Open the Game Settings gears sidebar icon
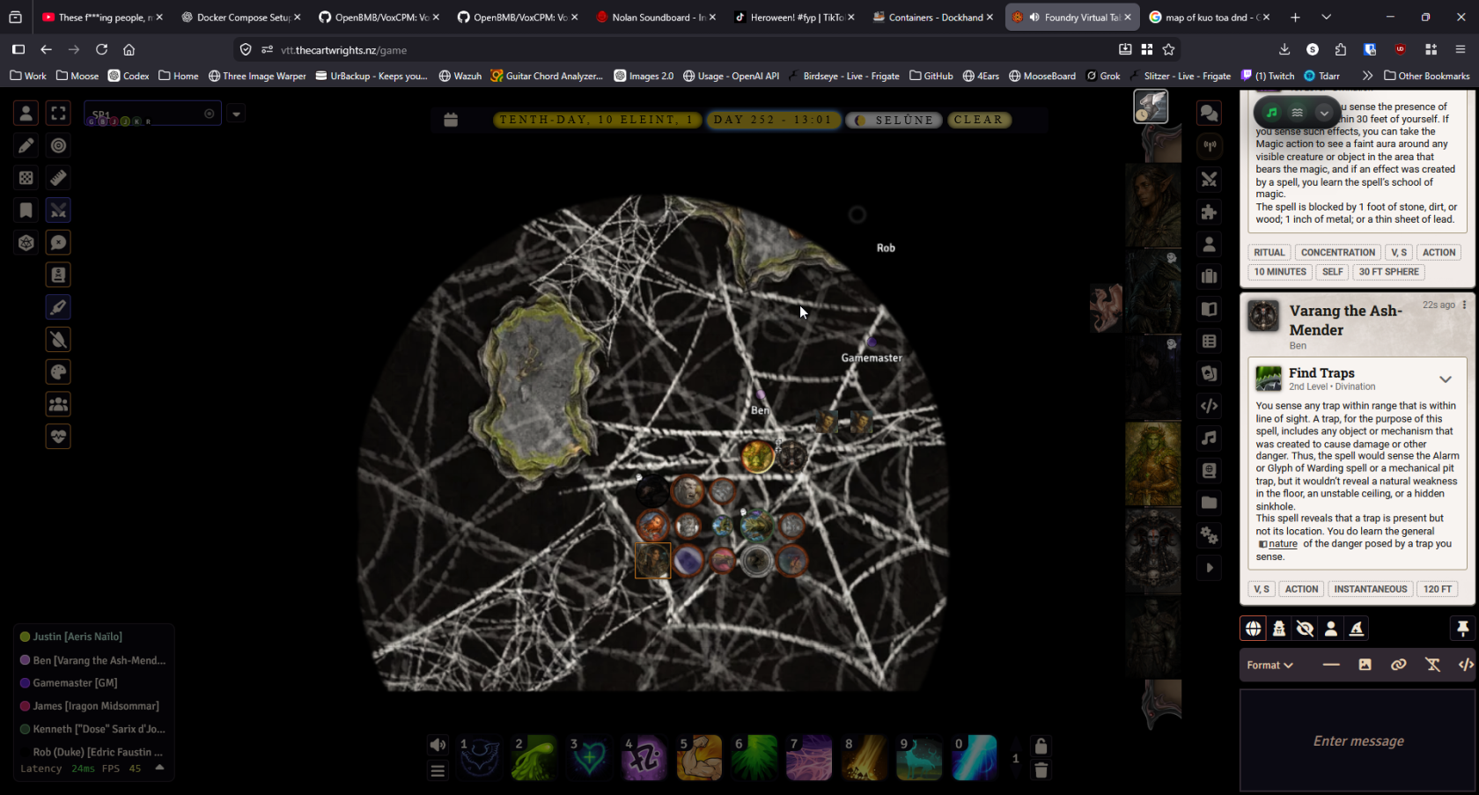The height and width of the screenshot is (795, 1479). 1210,535
